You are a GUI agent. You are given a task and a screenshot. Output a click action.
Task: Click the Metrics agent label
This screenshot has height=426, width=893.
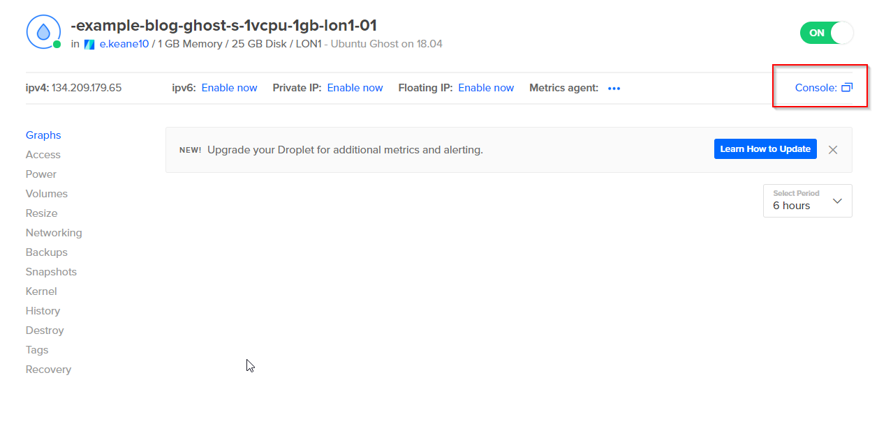pos(564,88)
